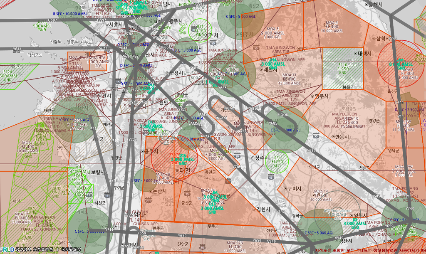The image size is (426, 254).
Task: Click the city marker dot beside 논산시
Action: pos(151,191)
